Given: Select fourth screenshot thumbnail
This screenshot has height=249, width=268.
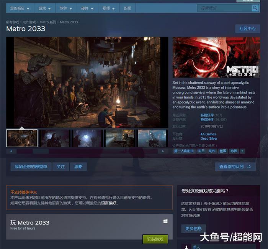Looking at the screenshot, I should [120, 138].
